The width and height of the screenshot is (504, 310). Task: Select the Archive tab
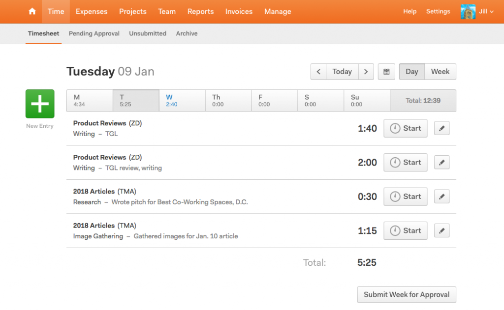point(187,33)
